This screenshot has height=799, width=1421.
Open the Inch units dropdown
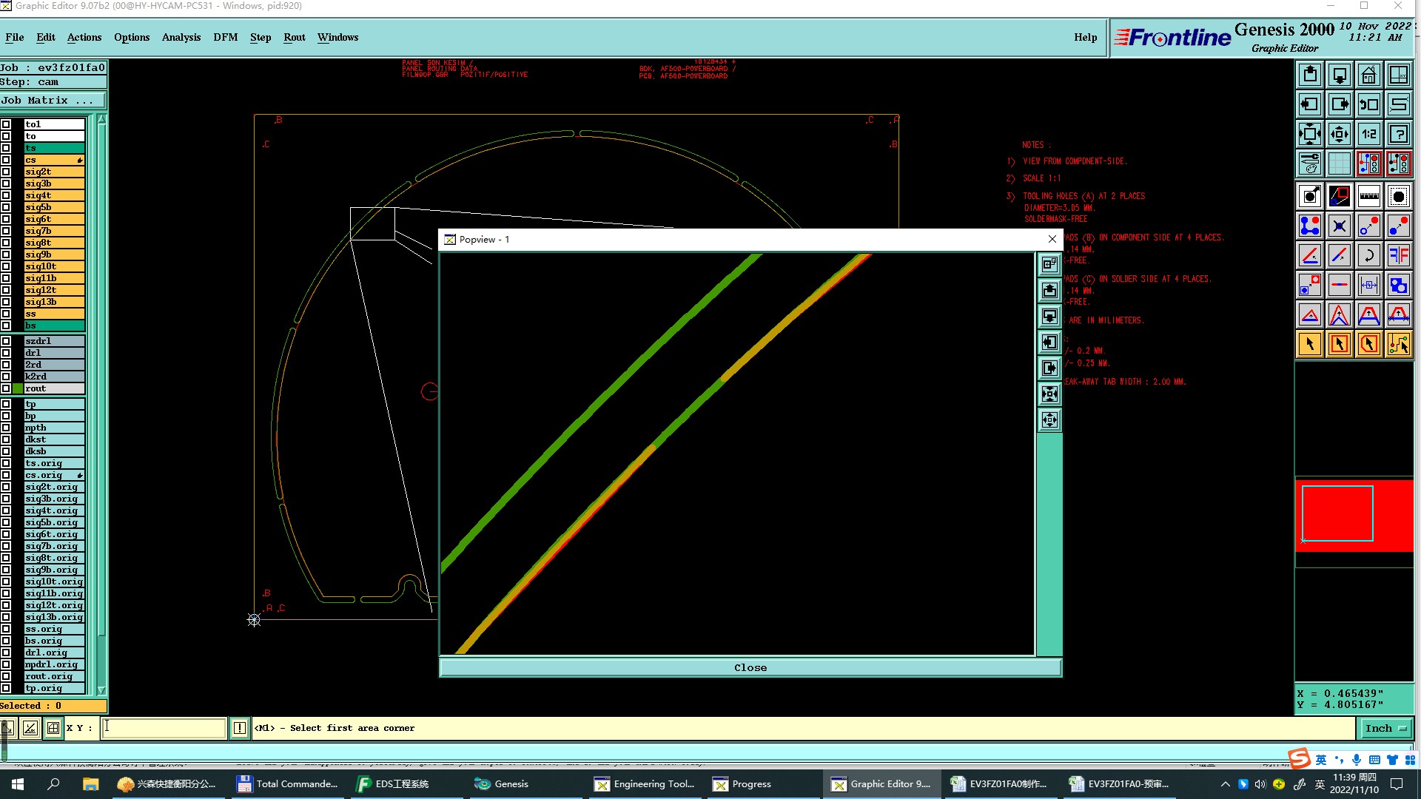pyautogui.click(x=1385, y=728)
